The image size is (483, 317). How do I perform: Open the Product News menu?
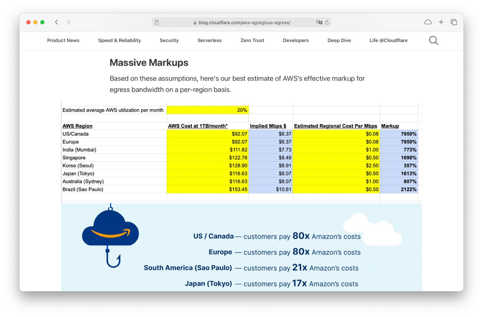[63, 40]
